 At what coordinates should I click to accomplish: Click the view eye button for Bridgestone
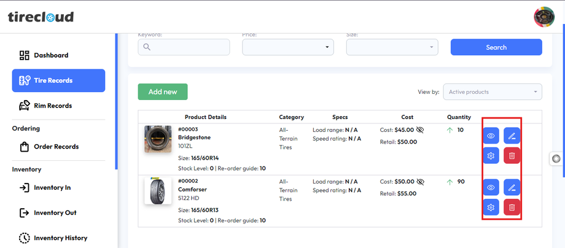[x=491, y=136]
